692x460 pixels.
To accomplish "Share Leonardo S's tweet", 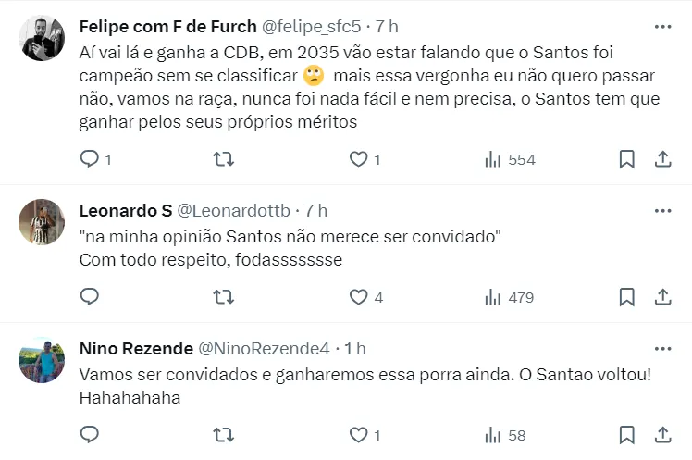I will pos(662,297).
